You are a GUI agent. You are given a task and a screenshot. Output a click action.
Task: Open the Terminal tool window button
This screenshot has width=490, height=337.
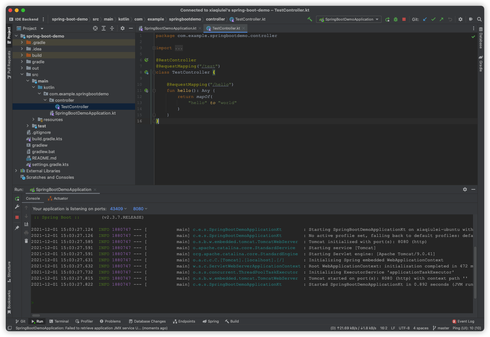tap(59, 321)
